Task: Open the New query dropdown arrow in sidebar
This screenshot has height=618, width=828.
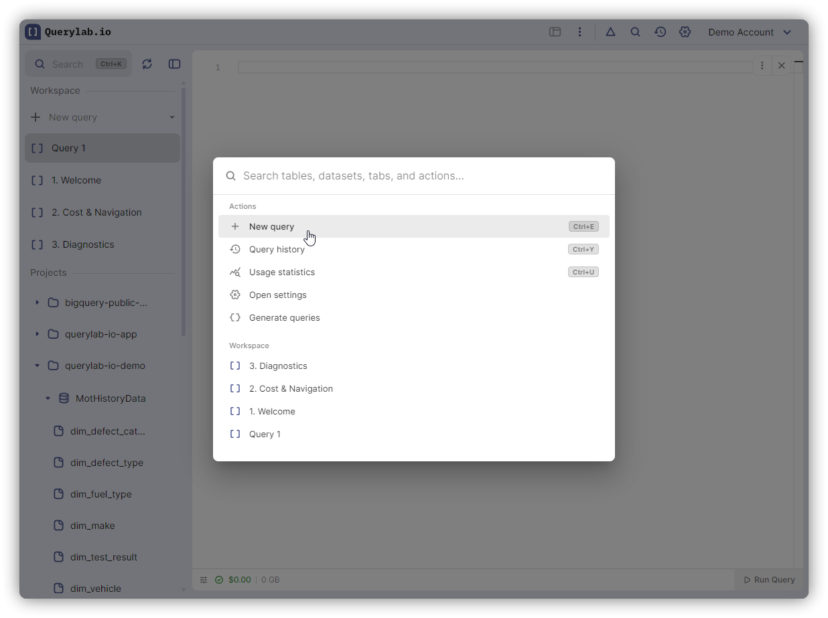Action: [x=172, y=117]
